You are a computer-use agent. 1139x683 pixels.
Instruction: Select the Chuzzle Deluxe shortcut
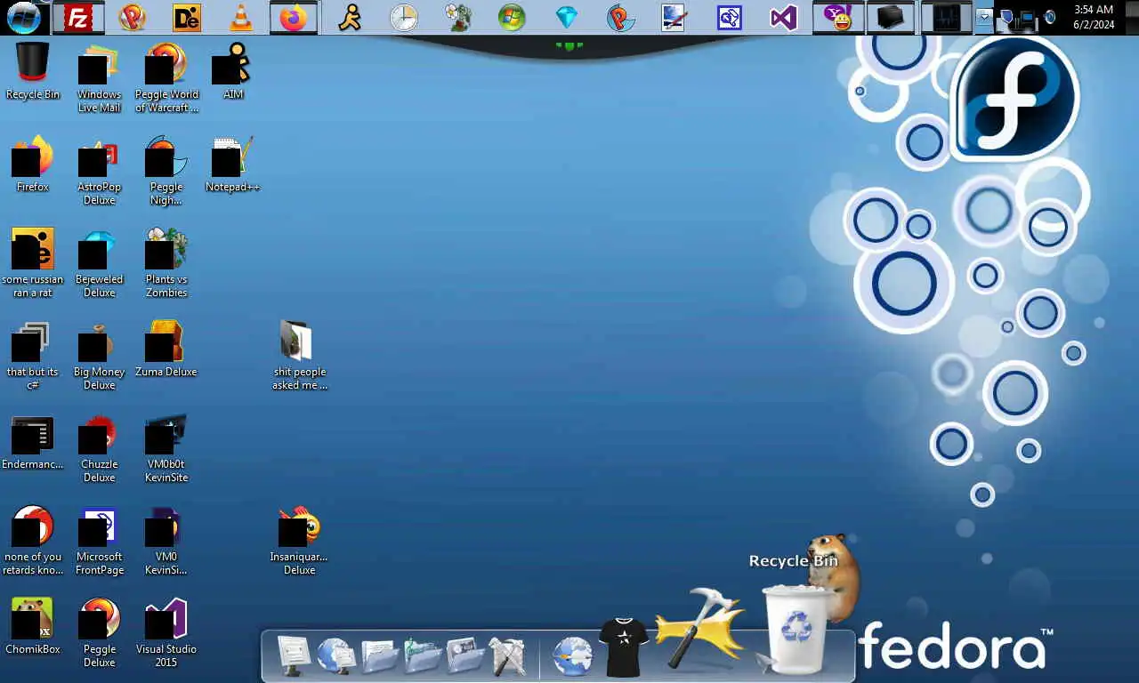[x=99, y=448]
